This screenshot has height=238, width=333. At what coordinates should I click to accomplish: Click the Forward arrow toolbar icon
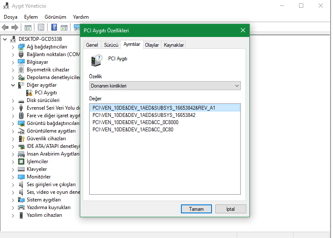coord(14,27)
